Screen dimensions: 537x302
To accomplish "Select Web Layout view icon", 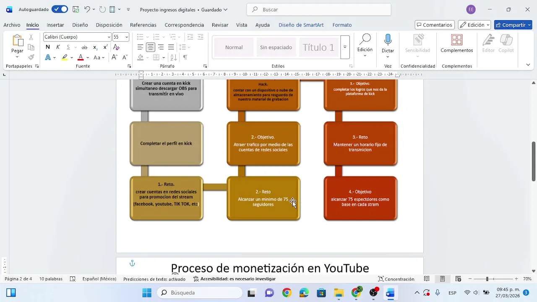I will pos(458,279).
